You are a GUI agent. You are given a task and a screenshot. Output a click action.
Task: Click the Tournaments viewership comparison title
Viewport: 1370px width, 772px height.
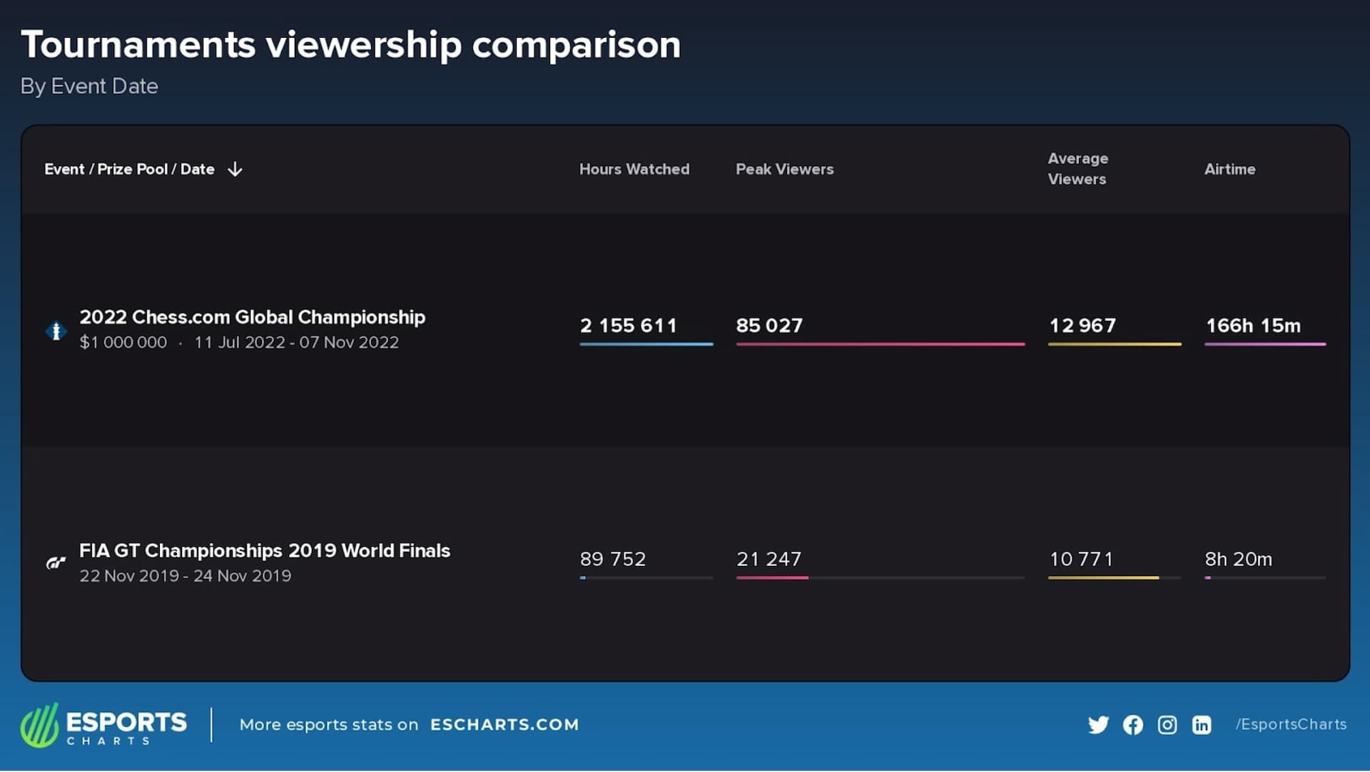click(350, 45)
